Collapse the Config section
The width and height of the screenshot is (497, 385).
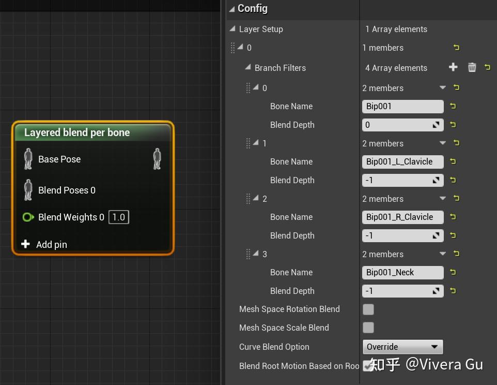pos(232,8)
